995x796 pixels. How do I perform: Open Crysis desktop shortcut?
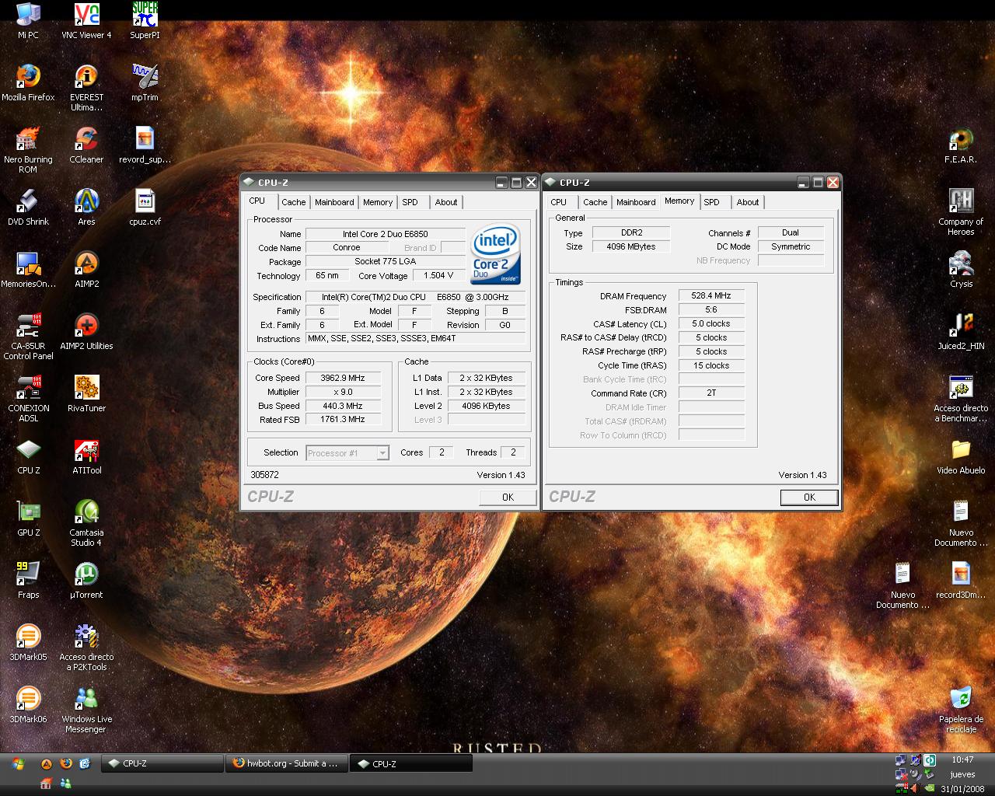pyautogui.click(x=961, y=269)
